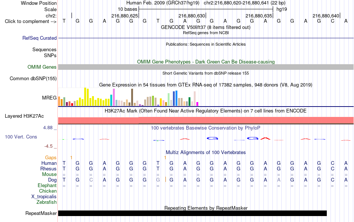Click the Dog alignment row label
Image resolution: width=354 pixels, height=222 pixels.
[x=52, y=180]
